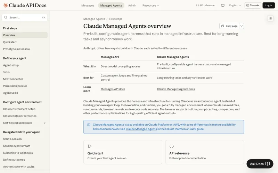The height and width of the screenshot is (173, 278).
Task: Click 'Claude Managed Agents overview' page title
Action: tap(127, 26)
